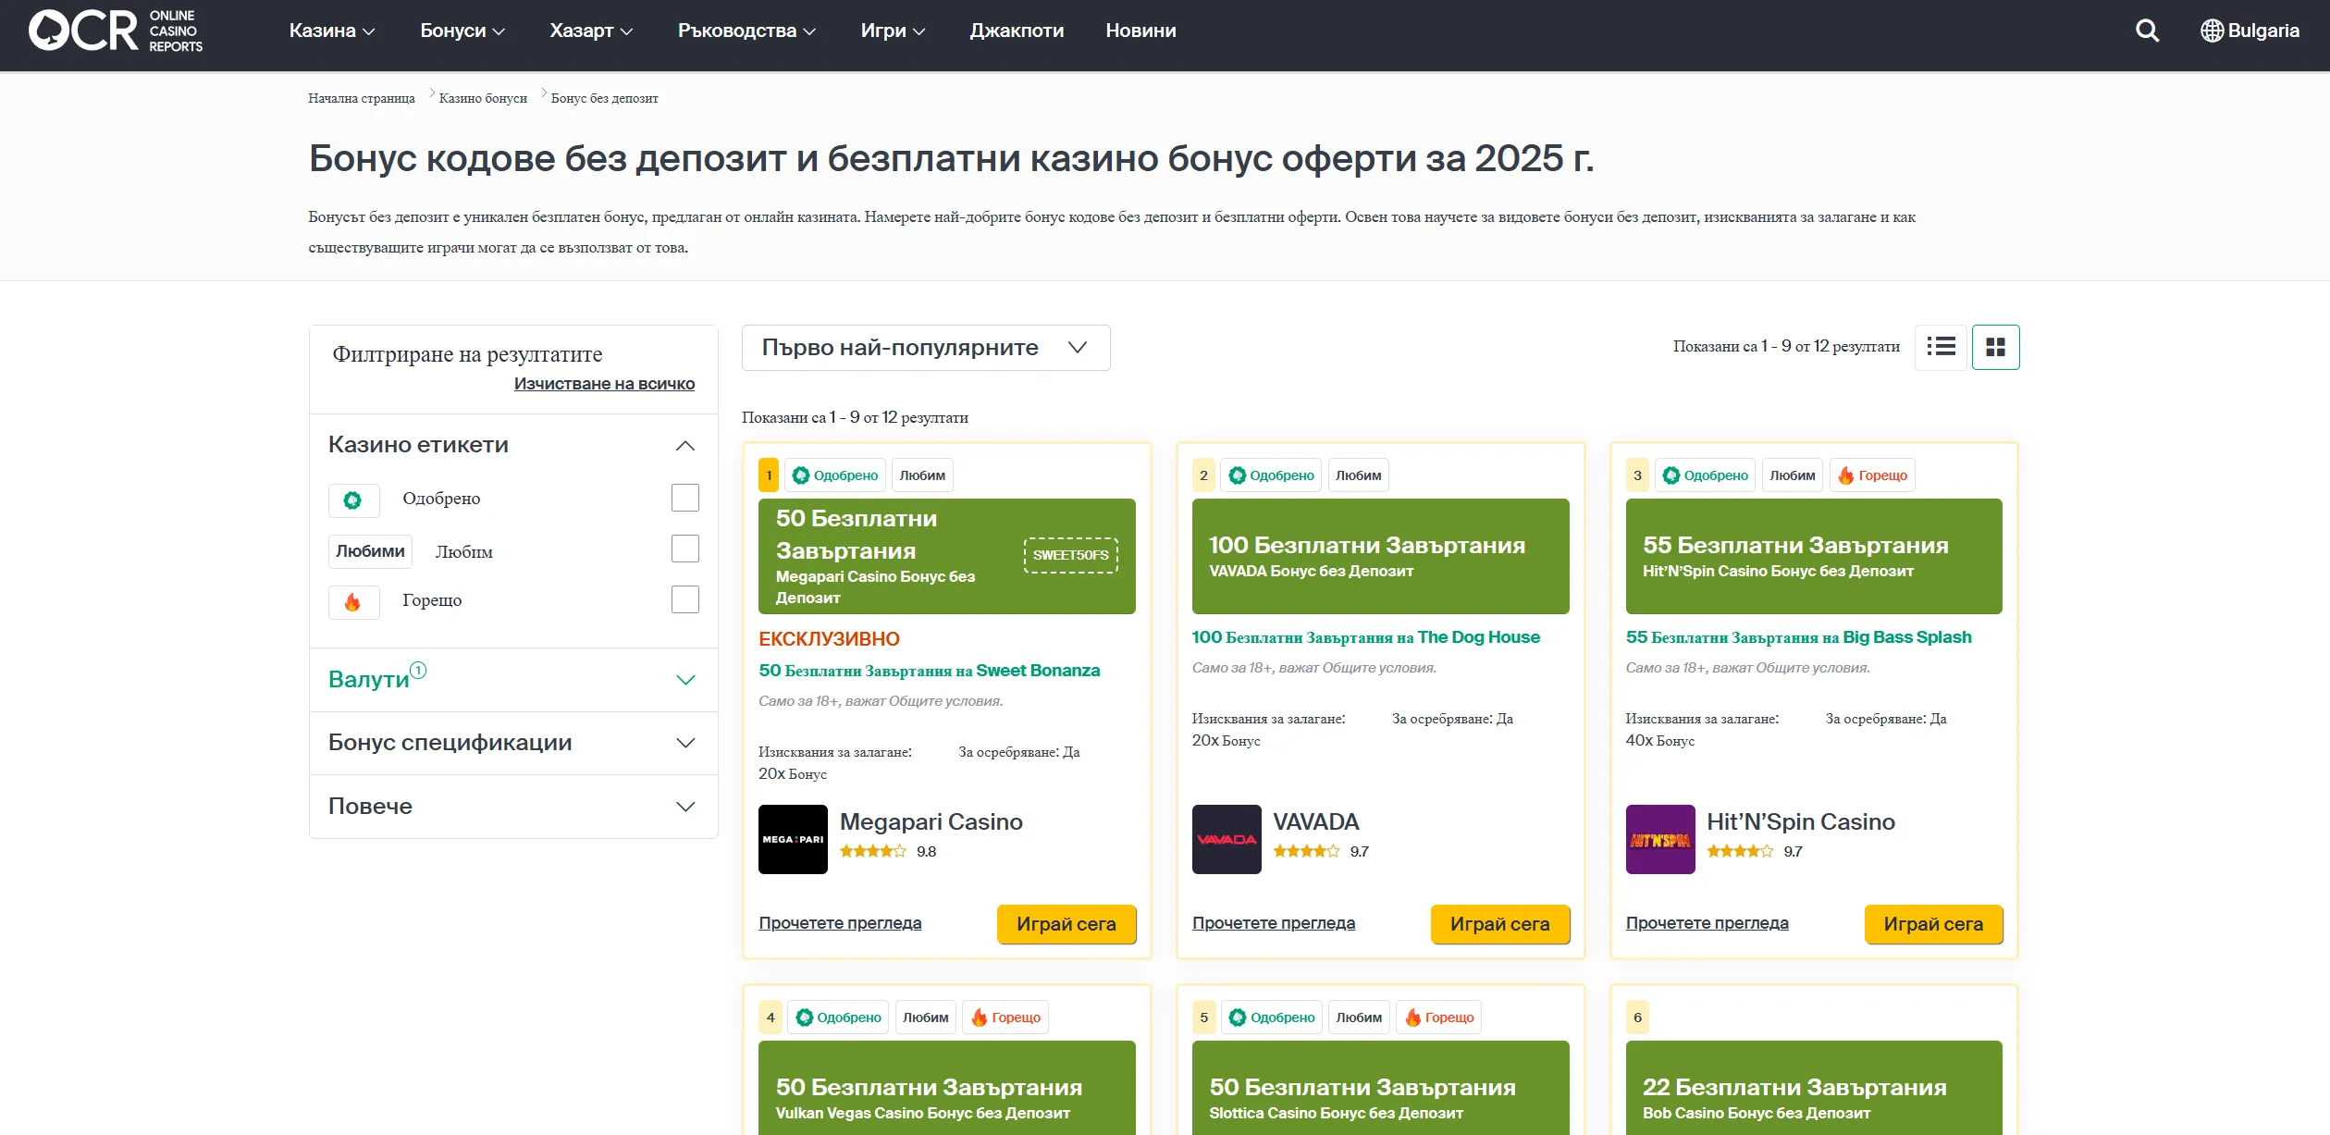Switch to grid view icon
Viewport: 2330px width, 1135px height.
pos(1995,347)
